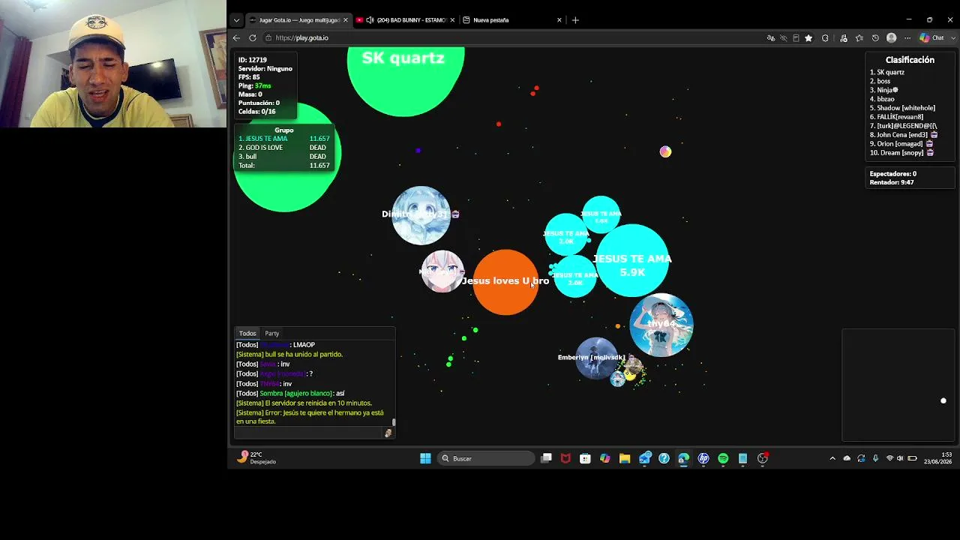Viewport: 960px width, 540px height.
Task: Click SK quartz in the leaderboard
Action: click(887, 72)
